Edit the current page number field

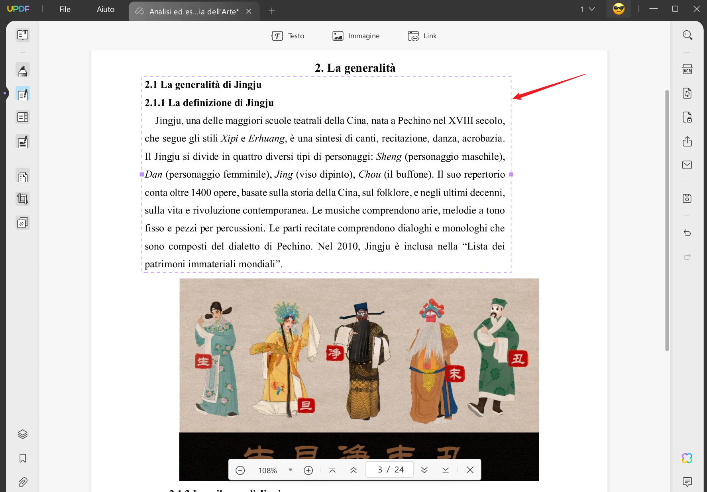coord(389,470)
